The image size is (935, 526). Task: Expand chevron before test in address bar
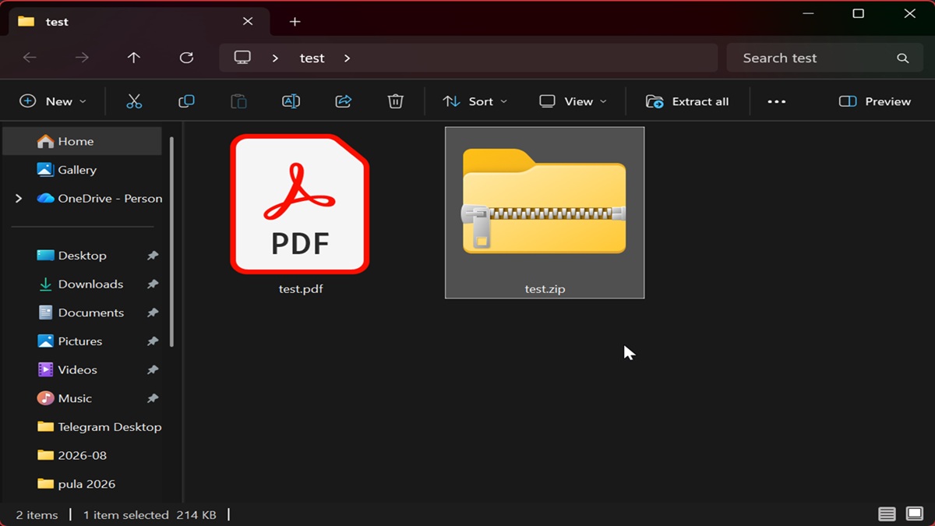(x=275, y=58)
